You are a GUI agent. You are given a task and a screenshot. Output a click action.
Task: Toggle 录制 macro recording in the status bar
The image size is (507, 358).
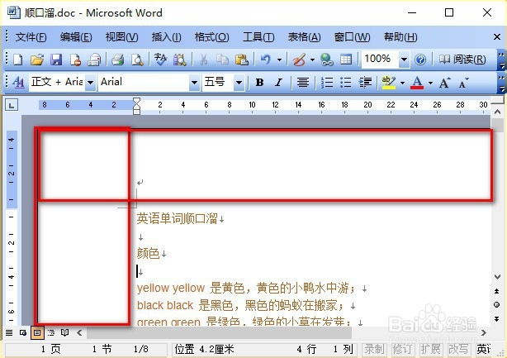pos(374,349)
